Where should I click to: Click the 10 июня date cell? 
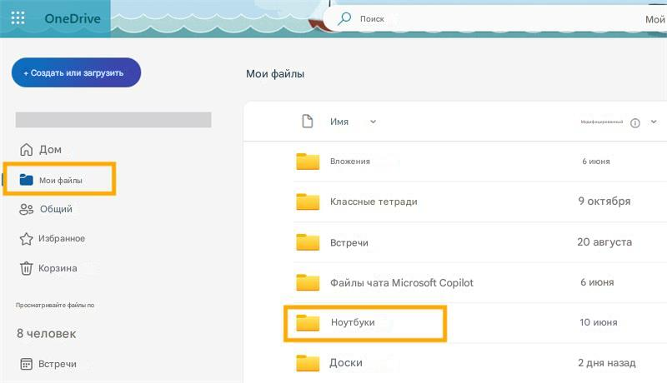[x=598, y=322]
